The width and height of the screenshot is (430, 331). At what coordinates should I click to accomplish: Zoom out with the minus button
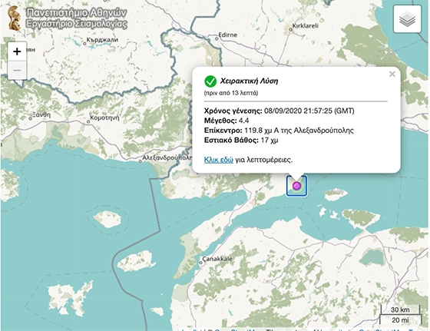(x=17, y=70)
